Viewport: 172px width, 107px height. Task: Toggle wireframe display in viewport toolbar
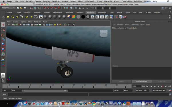coord(44,25)
